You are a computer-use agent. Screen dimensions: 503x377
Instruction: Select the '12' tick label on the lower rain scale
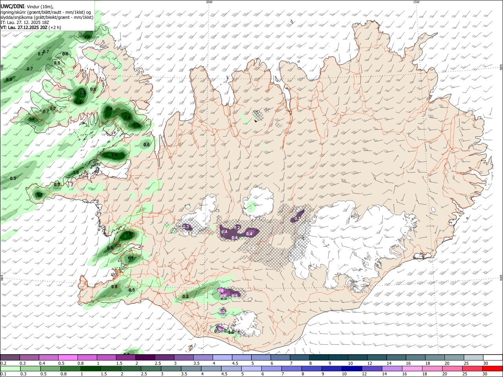coord(364,374)
